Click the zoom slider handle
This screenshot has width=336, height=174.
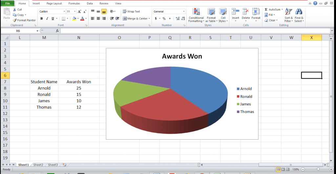[x=318, y=169]
